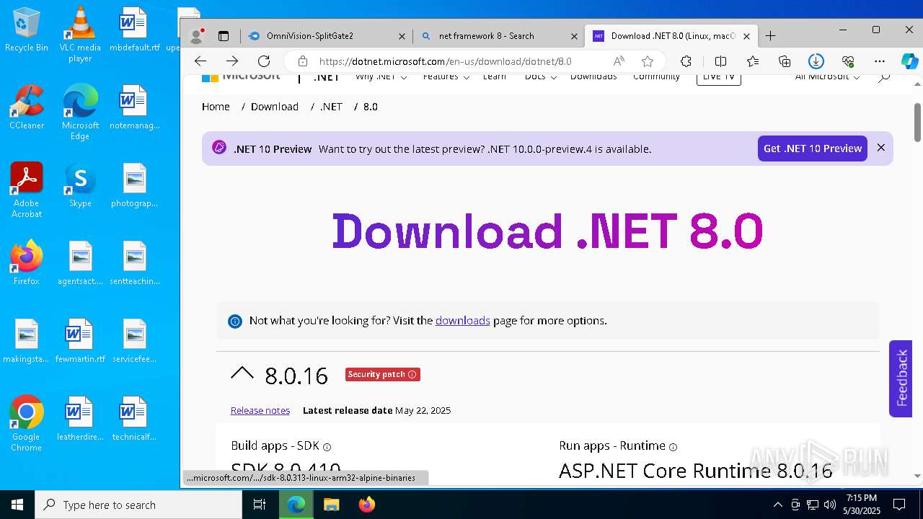Open Edge profile avatar
Screen dimensions: 923x519
(195, 36)
